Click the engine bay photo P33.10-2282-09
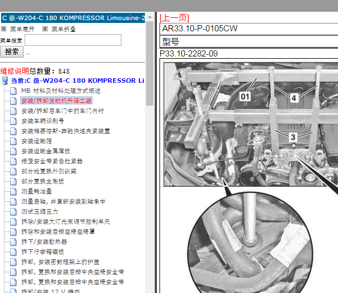Image resolution: width=338 pixels, height=293 pixels. (251, 124)
